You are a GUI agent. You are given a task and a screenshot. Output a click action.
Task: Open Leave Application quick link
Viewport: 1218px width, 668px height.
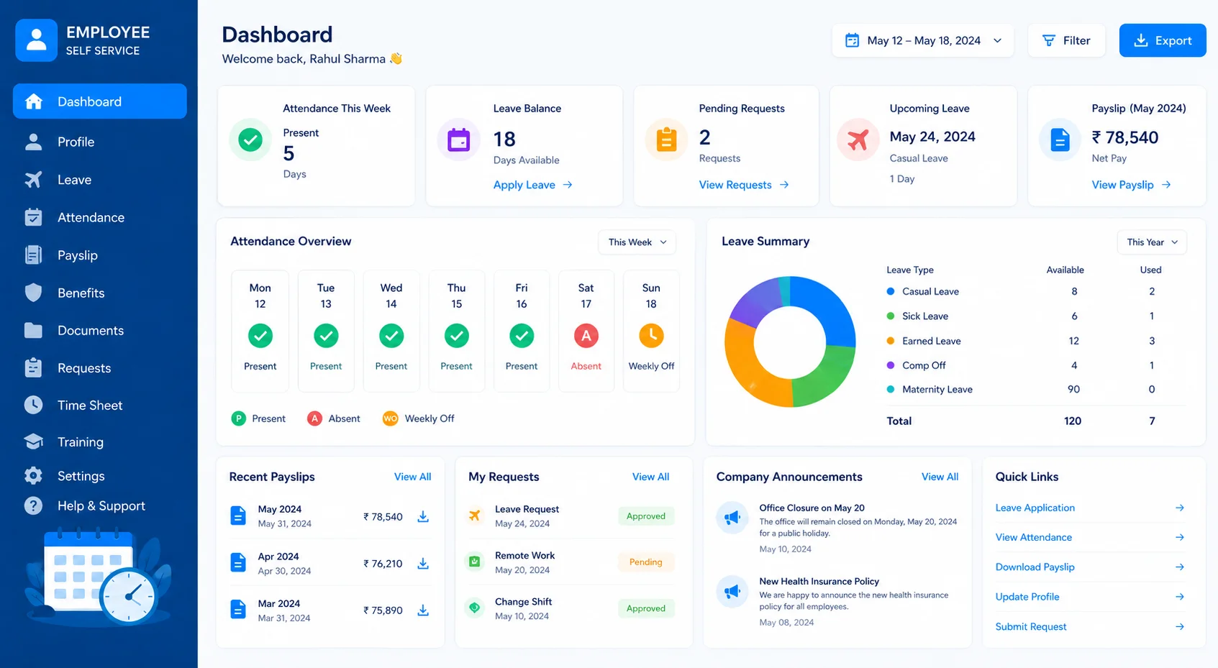pyautogui.click(x=1090, y=508)
